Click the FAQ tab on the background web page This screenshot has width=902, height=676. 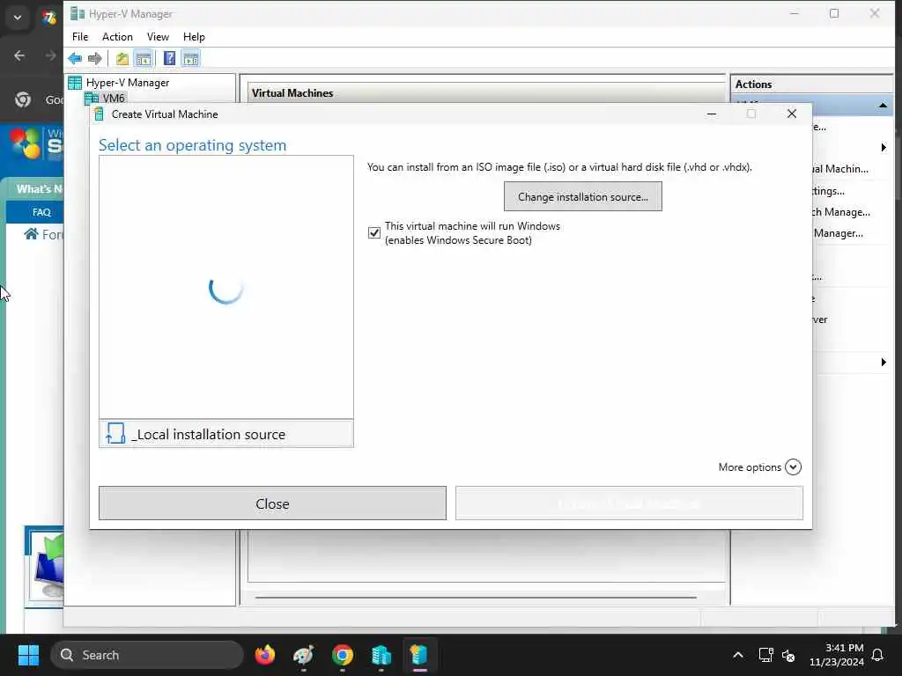[x=41, y=212]
